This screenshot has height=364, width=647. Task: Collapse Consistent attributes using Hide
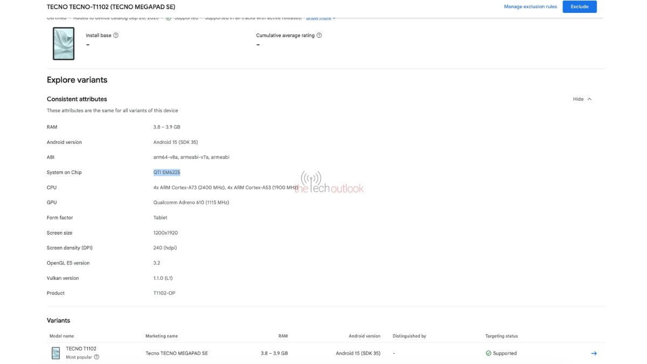[x=582, y=99]
